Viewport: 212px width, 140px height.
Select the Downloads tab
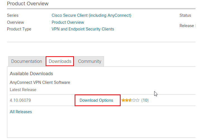point(60,61)
